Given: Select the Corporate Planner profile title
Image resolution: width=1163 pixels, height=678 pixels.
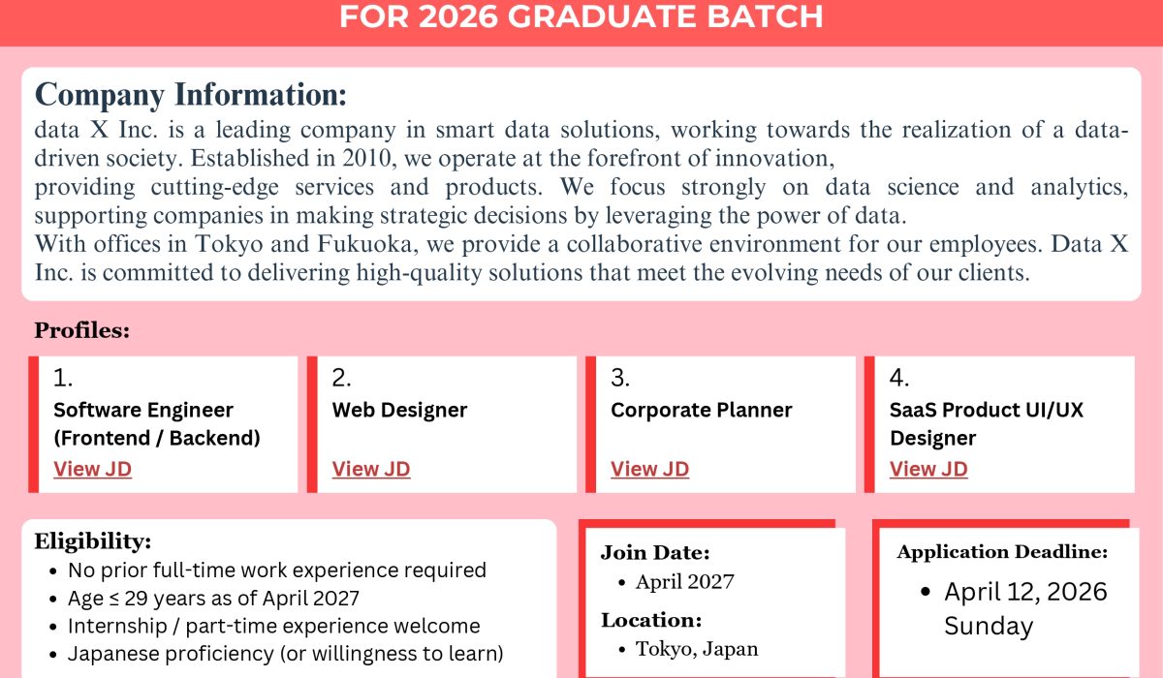Looking at the screenshot, I should pyautogui.click(x=701, y=410).
